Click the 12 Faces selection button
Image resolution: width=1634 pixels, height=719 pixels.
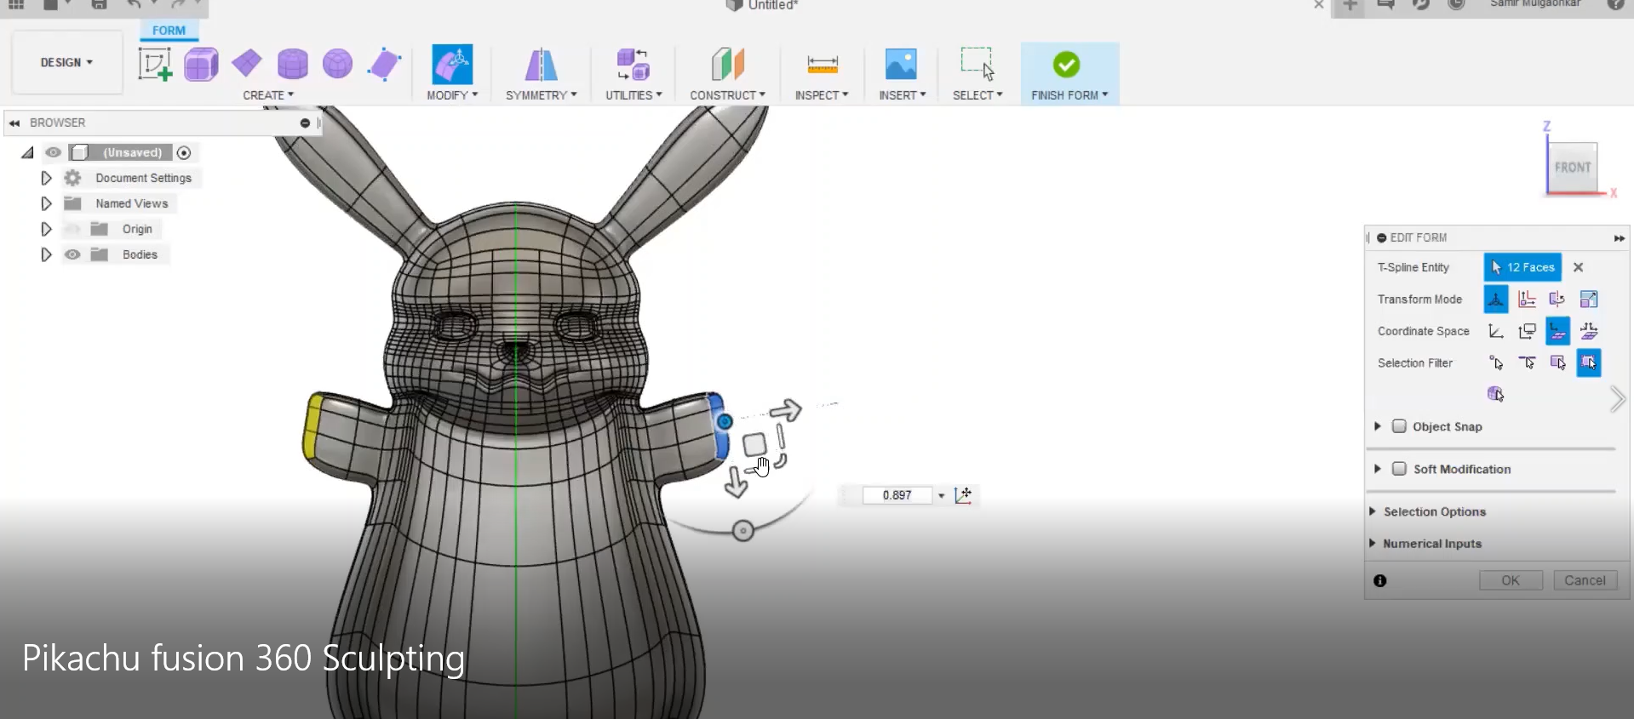[x=1522, y=267]
